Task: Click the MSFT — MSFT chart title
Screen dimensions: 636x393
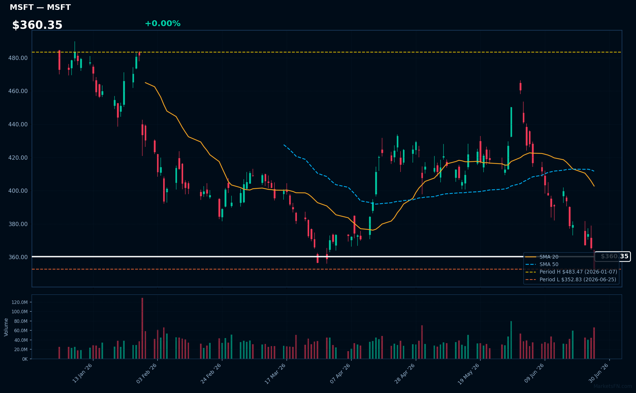Action: [x=40, y=7]
